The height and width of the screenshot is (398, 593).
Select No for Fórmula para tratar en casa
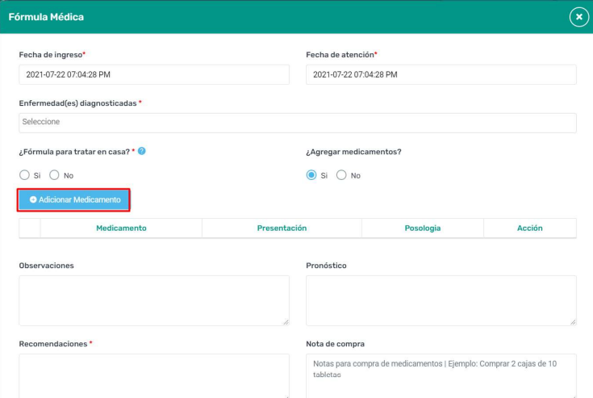click(54, 175)
